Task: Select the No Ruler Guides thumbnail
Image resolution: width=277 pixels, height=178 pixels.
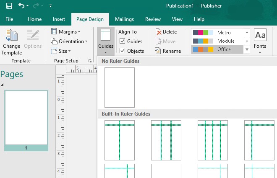Action: coord(120,88)
